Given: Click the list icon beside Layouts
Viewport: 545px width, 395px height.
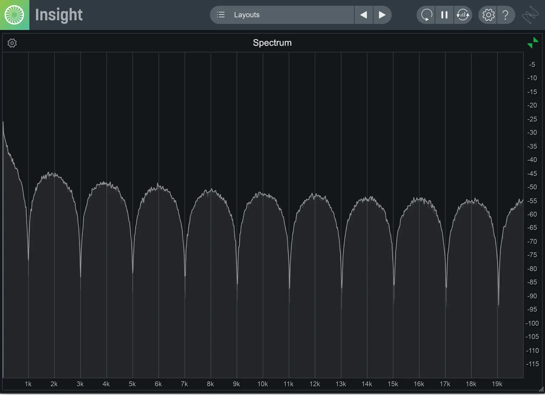Looking at the screenshot, I should [221, 15].
